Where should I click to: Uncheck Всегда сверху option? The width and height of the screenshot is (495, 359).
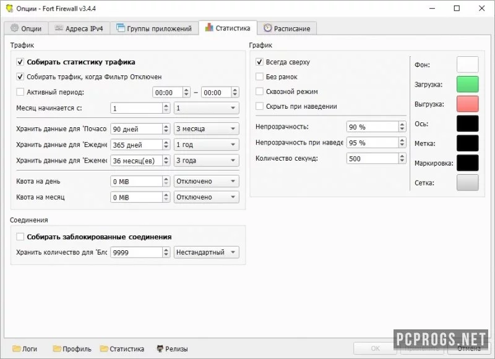click(x=259, y=62)
